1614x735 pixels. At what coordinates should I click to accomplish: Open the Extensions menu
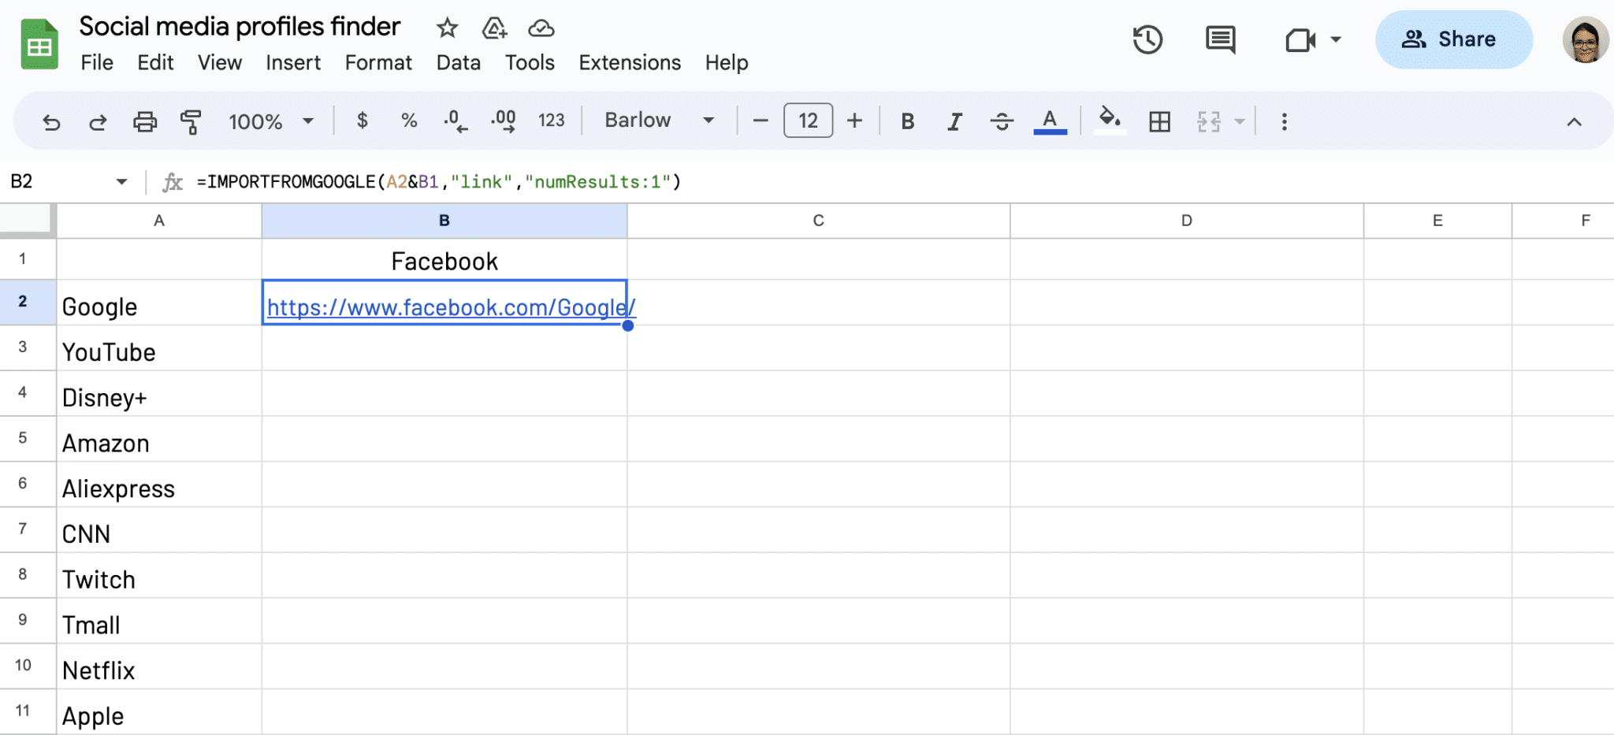tap(629, 62)
